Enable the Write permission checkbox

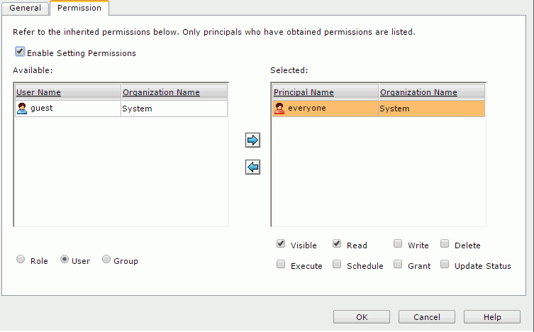coord(398,244)
